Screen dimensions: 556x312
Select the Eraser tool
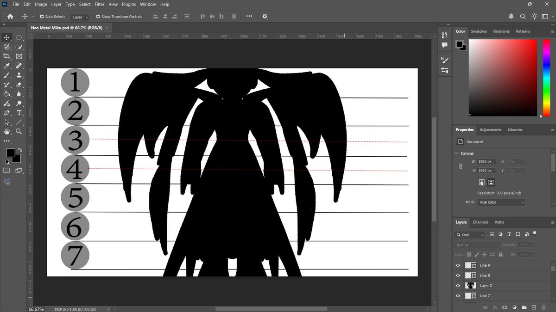click(19, 85)
